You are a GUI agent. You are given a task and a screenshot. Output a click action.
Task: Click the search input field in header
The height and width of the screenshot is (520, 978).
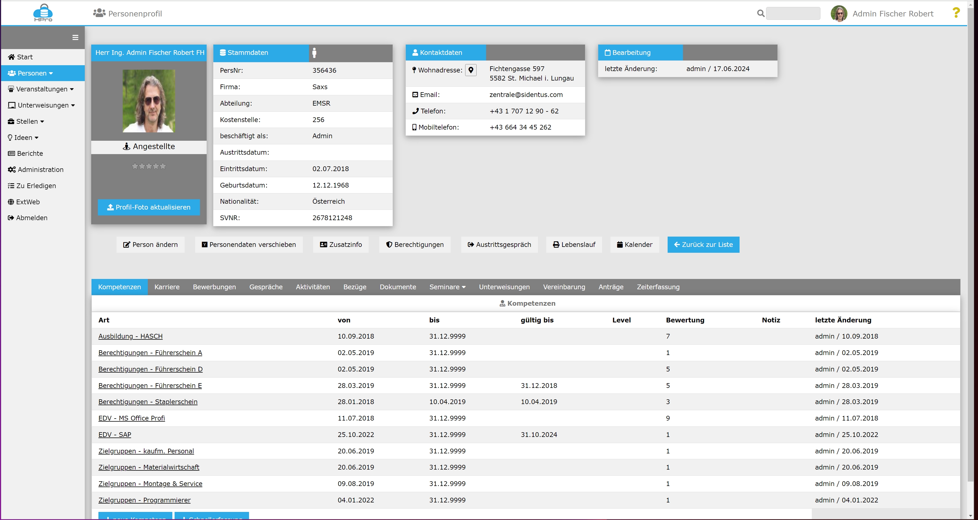click(x=793, y=13)
